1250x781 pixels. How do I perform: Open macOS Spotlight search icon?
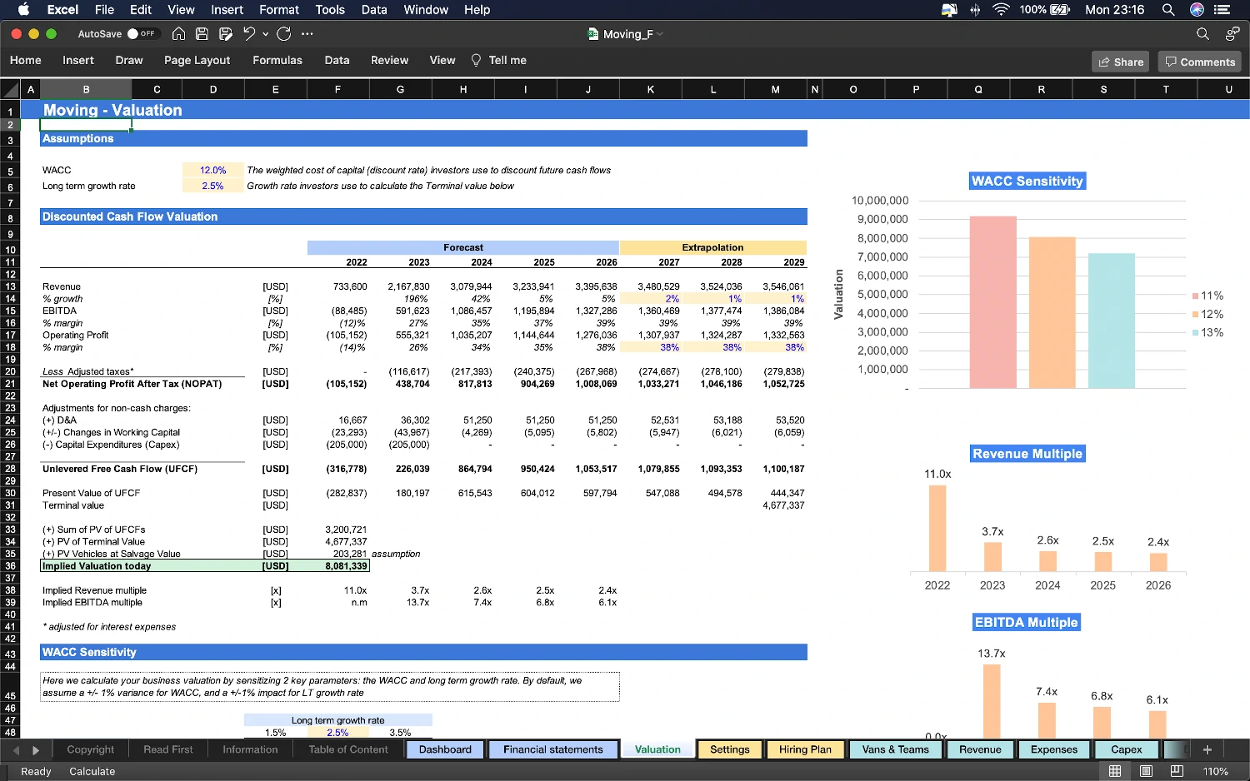[x=1168, y=10]
